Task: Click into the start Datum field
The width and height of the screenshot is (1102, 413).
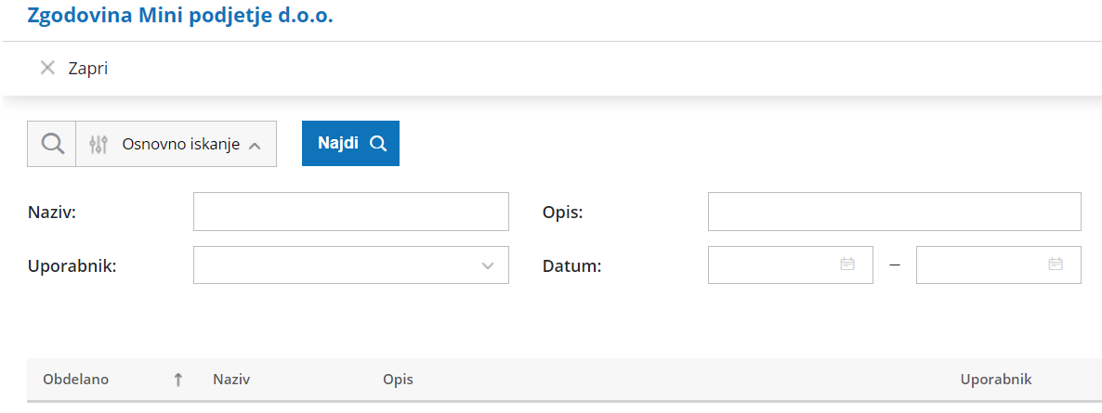Action: [x=790, y=265]
